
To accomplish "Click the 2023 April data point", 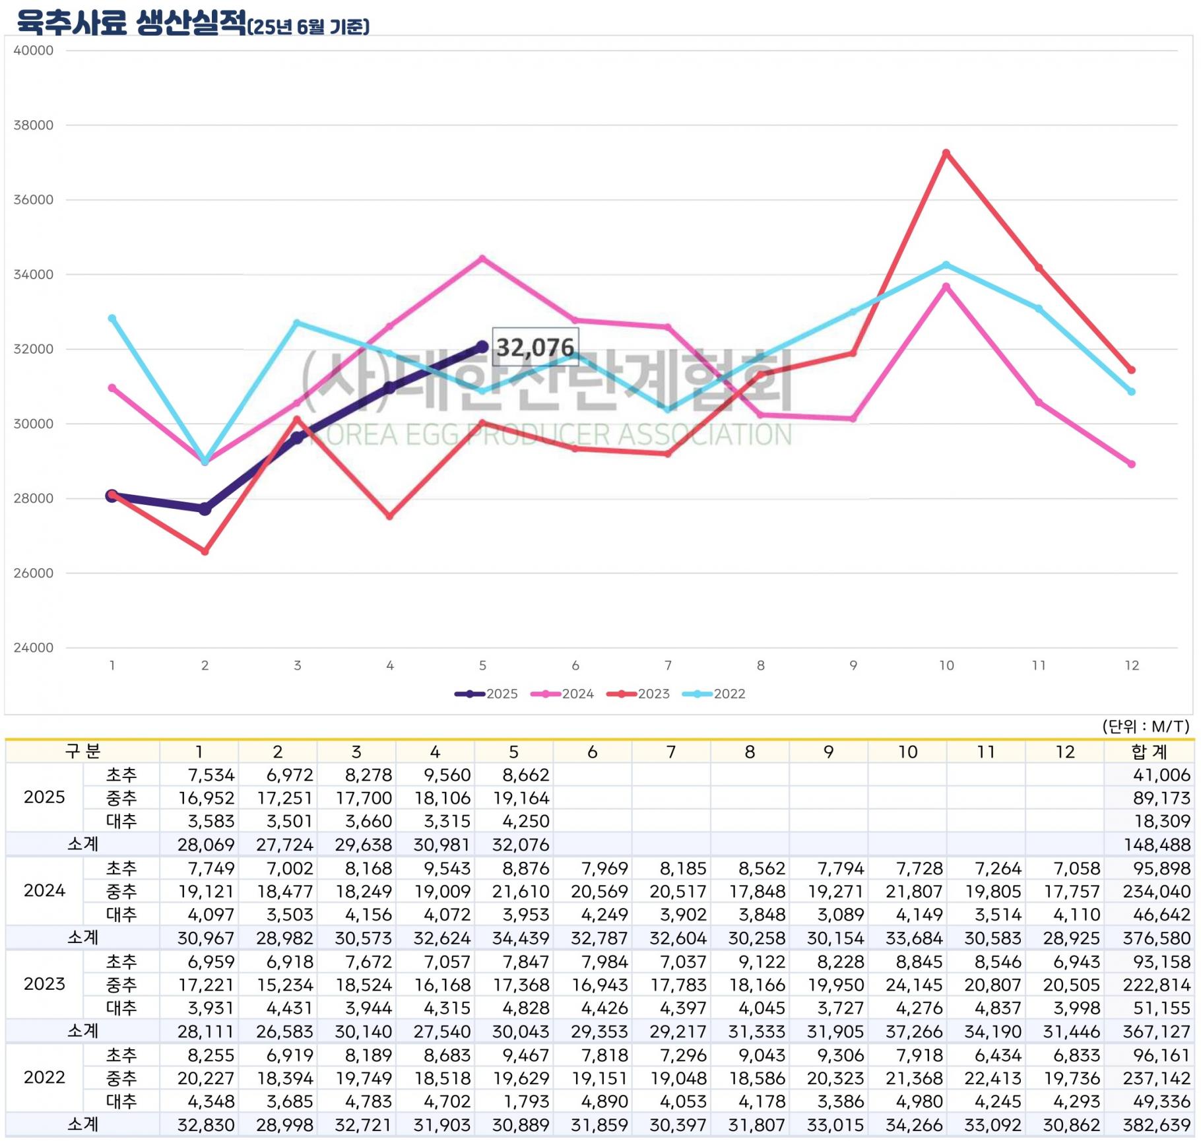I will tap(390, 517).
